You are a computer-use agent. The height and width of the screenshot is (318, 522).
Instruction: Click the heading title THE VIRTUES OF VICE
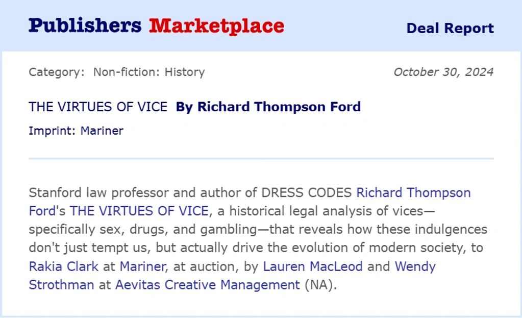[98, 107]
